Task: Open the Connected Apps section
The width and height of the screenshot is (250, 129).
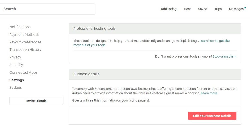Action: click(x=23, y=72)
